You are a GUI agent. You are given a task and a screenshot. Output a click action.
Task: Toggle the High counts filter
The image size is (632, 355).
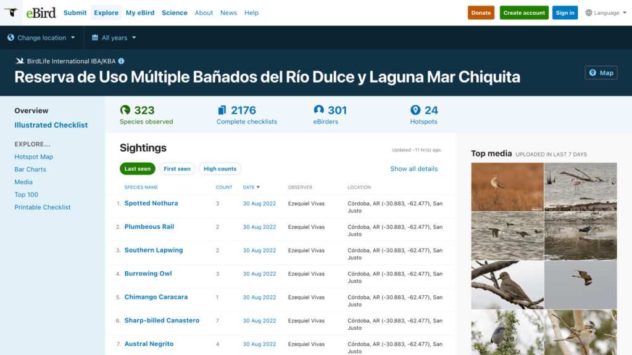[x=220, y=169]
